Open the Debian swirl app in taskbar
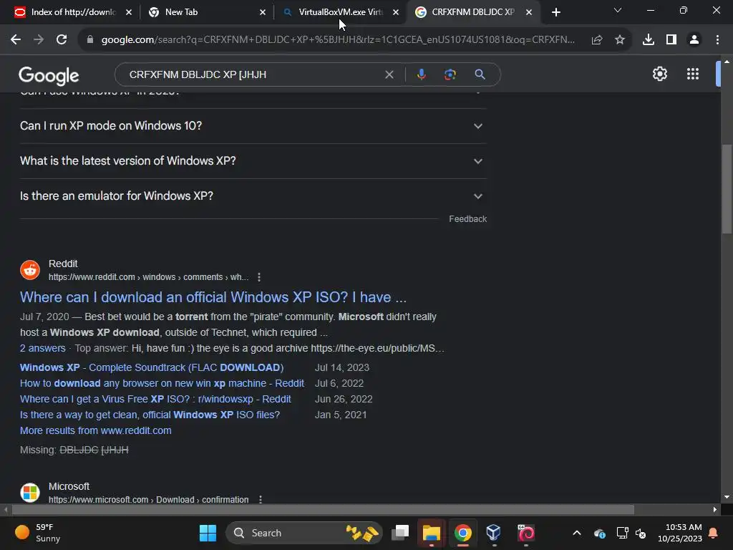This screenshot has height=550, width=733. point(526,533)
